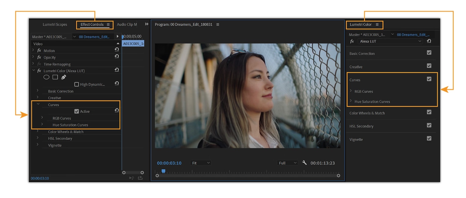Select the free draw bezier pen mask tool
Viewport: 466px width, 198px height.
click(x=64, y=77)
